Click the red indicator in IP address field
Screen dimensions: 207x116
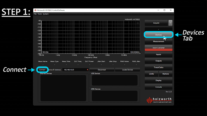(x=87, y=70)
